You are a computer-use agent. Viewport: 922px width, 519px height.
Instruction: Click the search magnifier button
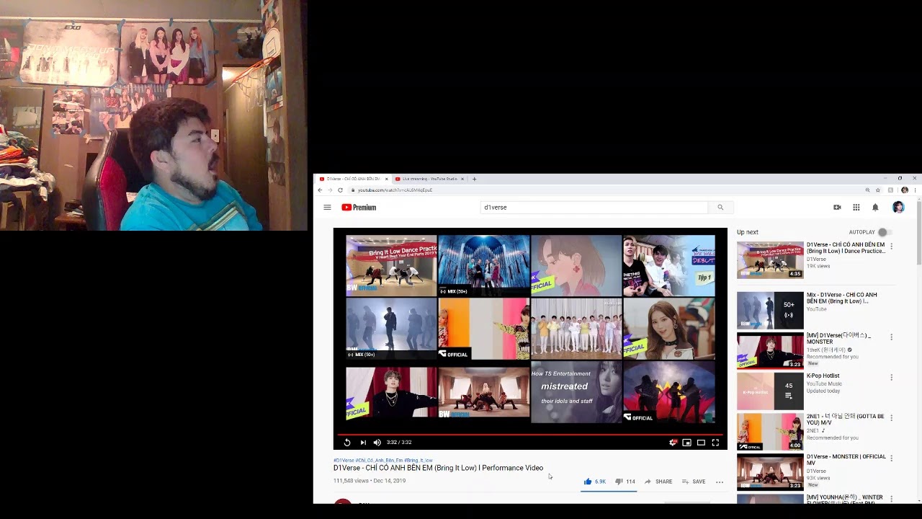pyautogui.click(x=720, y=208)
